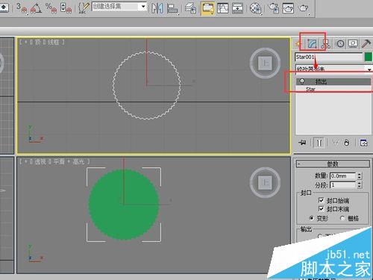Open the Curve Editor
The height and width of the screenshot is (280, 373).
(223, 8)
